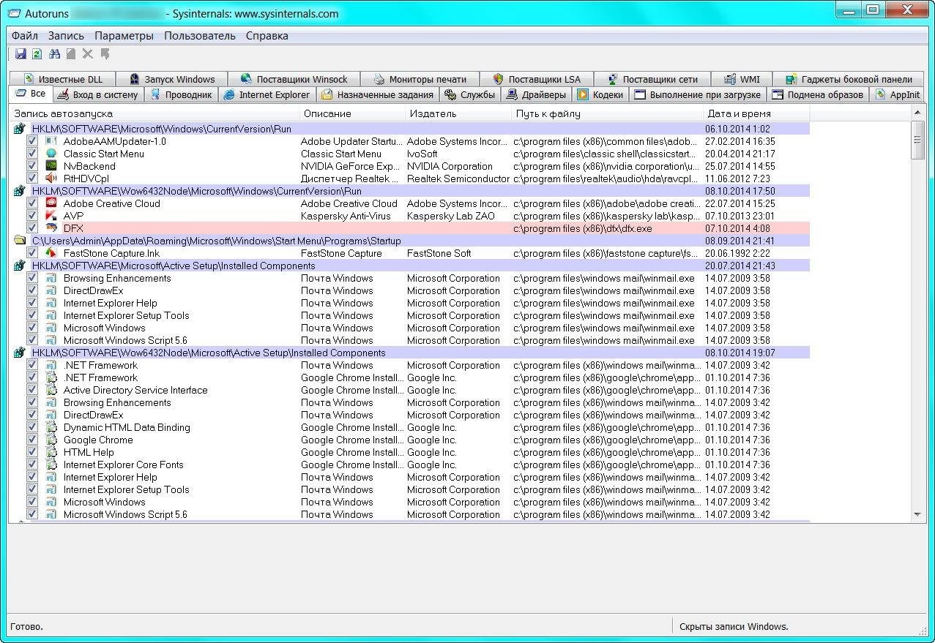
Task: Click the Startup folder icon in list
Action: [20, 241]
